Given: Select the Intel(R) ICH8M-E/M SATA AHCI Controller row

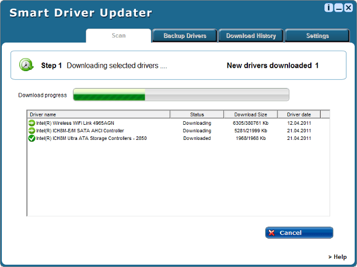Looking at the screenshot, I should click(178, 131).
